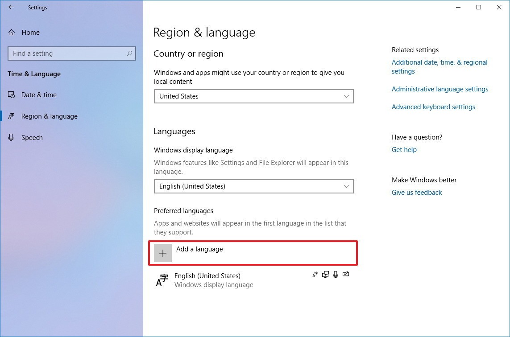The image size is (510, 337).
Task: Click Give us feedback link
Action: click(x=417, y=193)
